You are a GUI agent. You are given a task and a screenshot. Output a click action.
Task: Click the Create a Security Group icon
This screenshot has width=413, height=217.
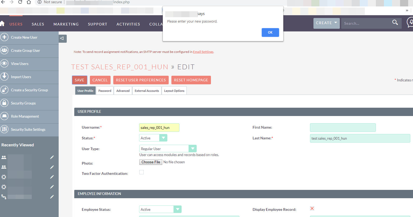[4, 90]
